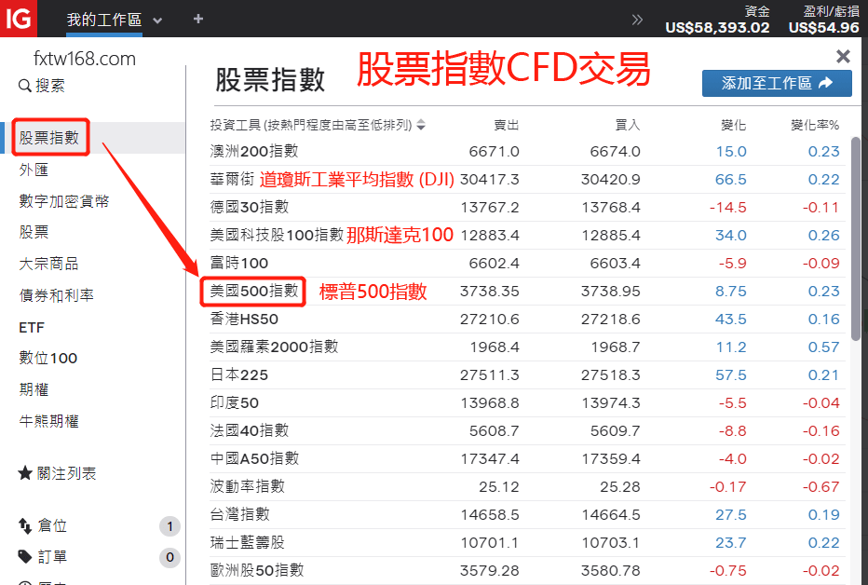Open 訂單 via its tag icon

click(x=25, y=556)
